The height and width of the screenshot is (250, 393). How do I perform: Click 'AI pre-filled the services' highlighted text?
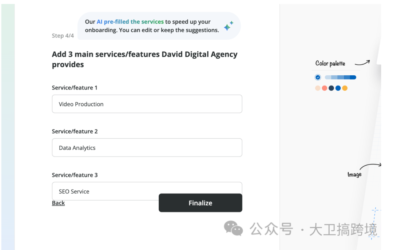point(130,22)
